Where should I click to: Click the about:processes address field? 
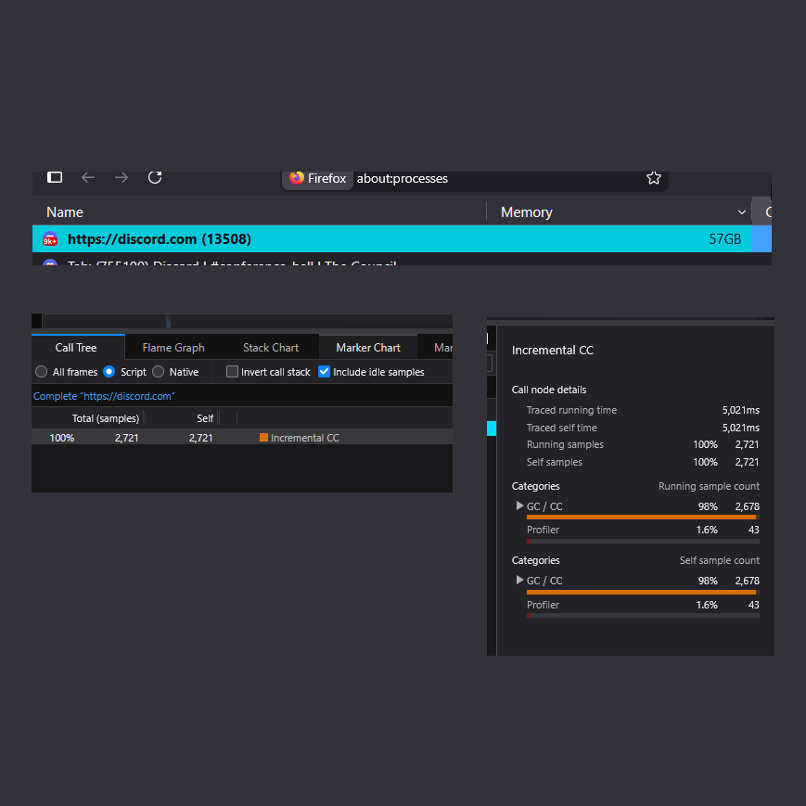(x=499, y=178)
